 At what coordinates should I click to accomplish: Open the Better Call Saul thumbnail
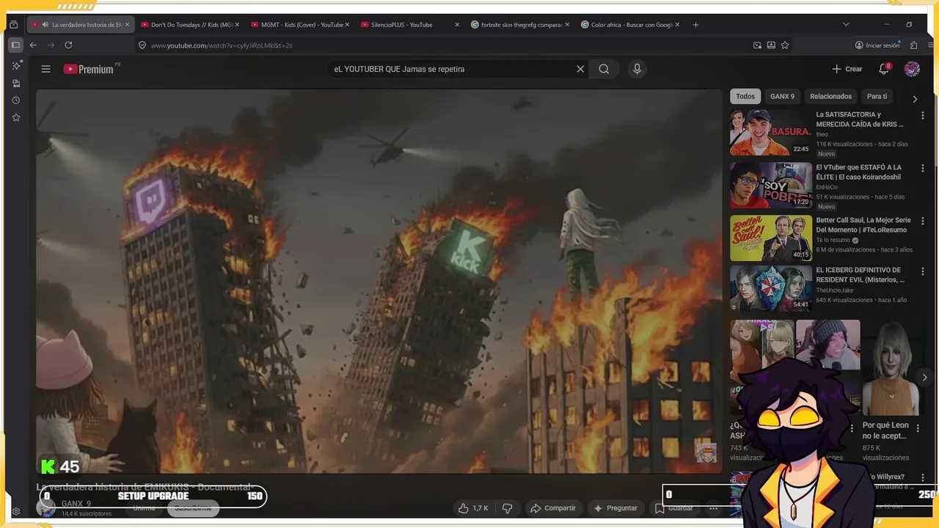click(771, 238)
